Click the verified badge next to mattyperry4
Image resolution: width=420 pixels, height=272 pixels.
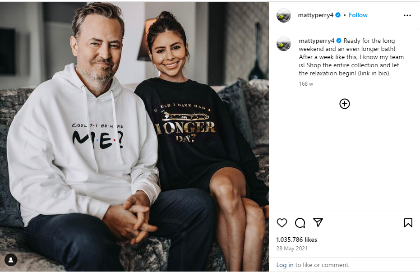pos(337,15)
